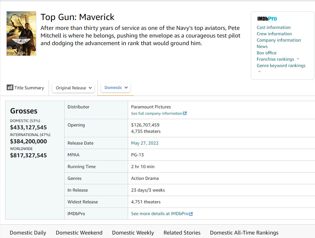Open the Domestic region dropdown
The height and width of the screenshot is (238, 315).
point(116,88)
